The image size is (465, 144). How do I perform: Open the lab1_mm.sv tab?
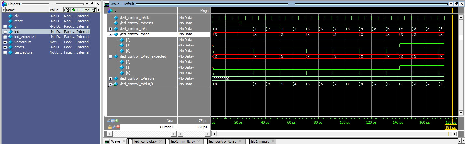click(x=260, y=141)
